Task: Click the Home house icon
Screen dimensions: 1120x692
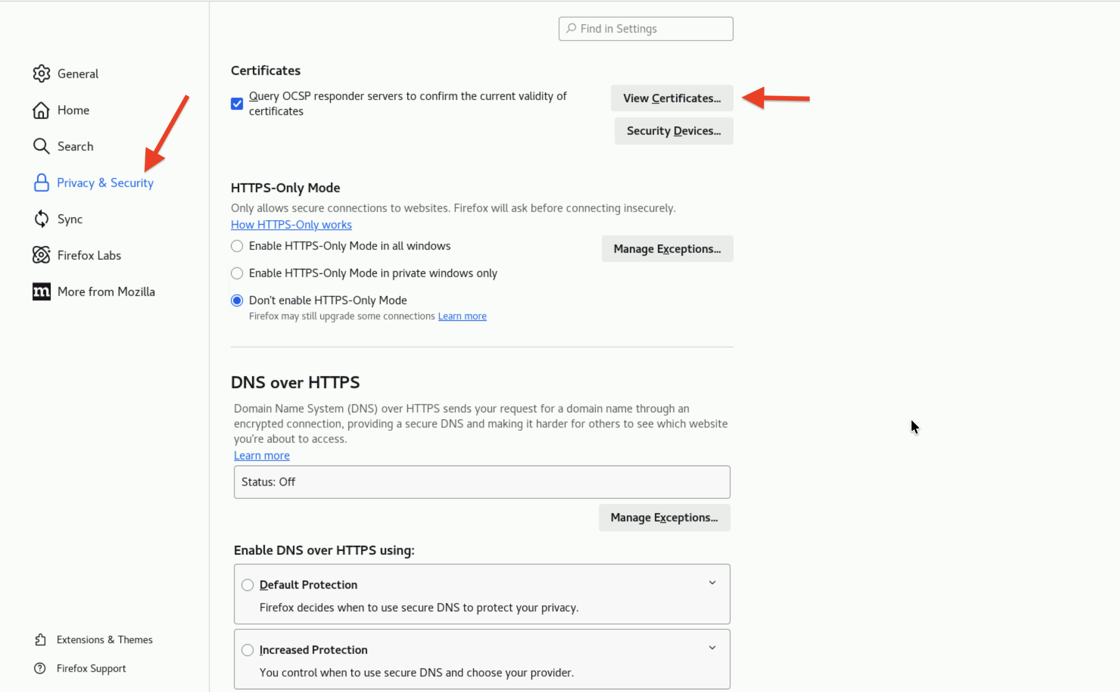Action: [x=41, y=111]
